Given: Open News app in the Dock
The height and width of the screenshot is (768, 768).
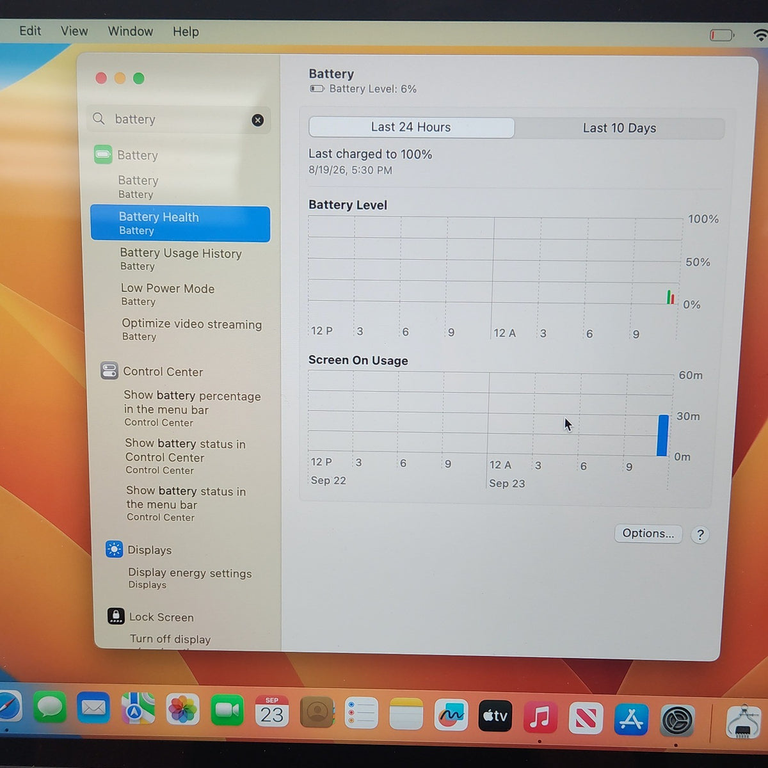Looking at the screenshot, I should point(585,718).
